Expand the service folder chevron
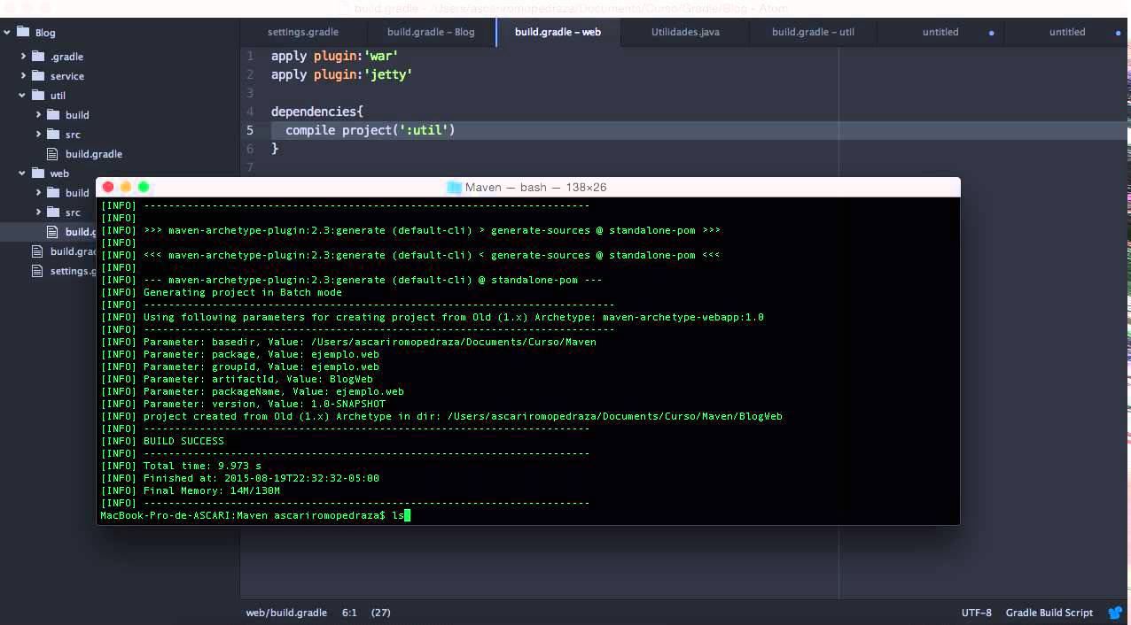The width and height of the screenshot is (1131, 625). click(x=22, y=75)
